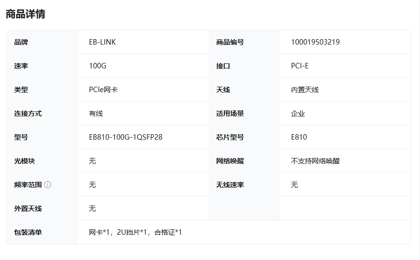Viewport: 420px width, 260px height.
Task: Click the 频率范围 label text
Action: (28, 185)
